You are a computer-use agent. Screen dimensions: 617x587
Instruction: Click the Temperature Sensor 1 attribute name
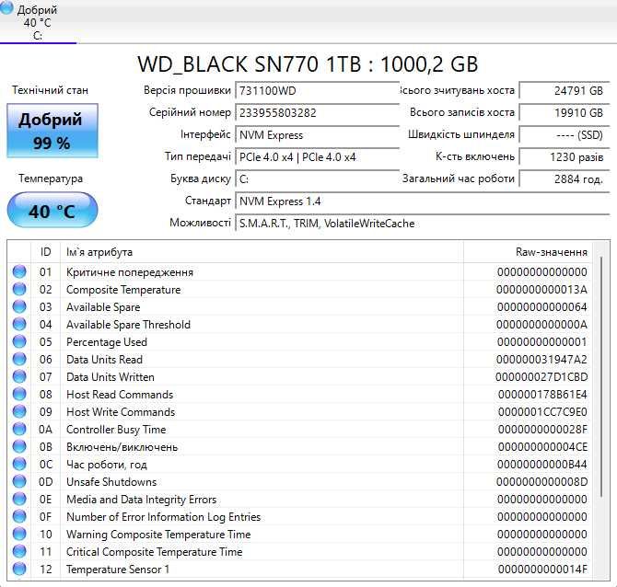click(118, 570)
